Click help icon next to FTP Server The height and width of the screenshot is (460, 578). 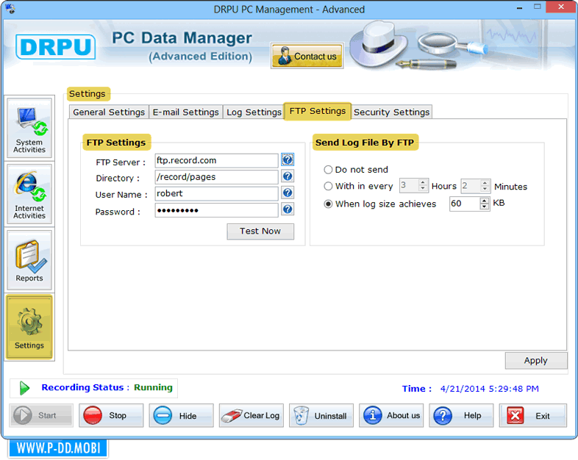click(288, 160)
